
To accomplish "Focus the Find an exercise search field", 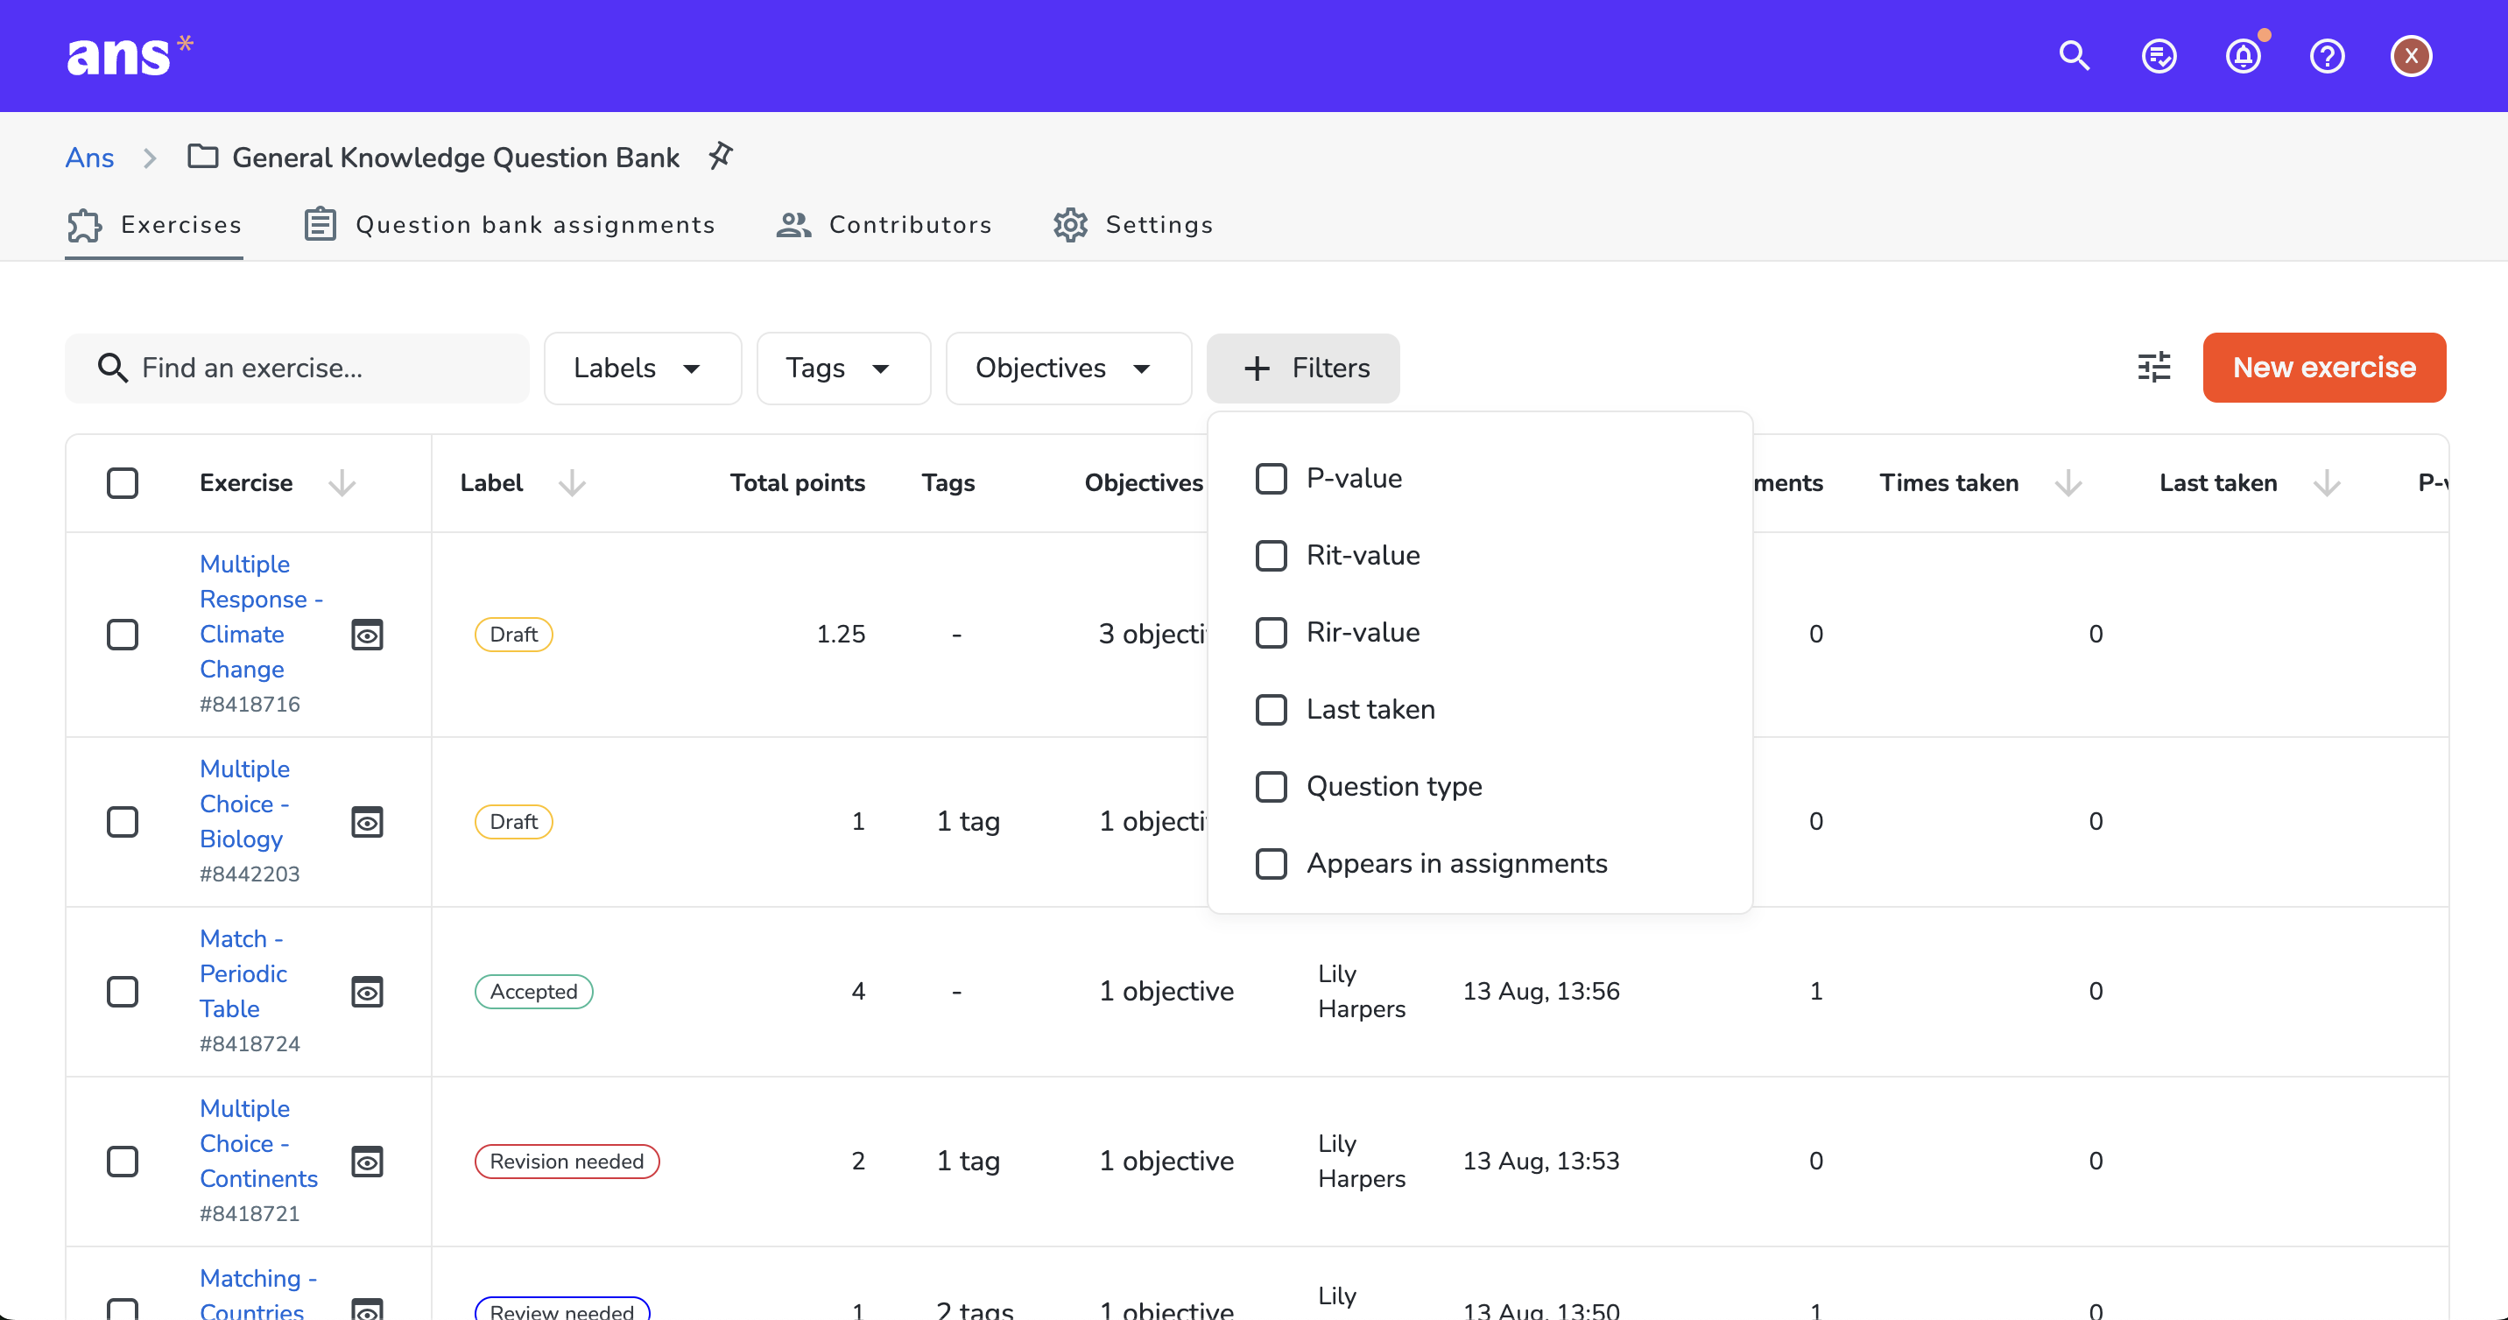I will [x=297, y=368].
